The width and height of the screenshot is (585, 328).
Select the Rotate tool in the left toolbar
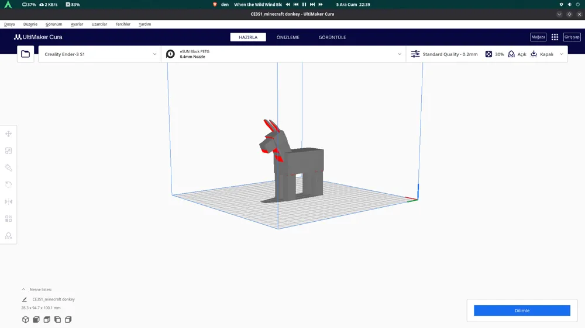(9, 184)
